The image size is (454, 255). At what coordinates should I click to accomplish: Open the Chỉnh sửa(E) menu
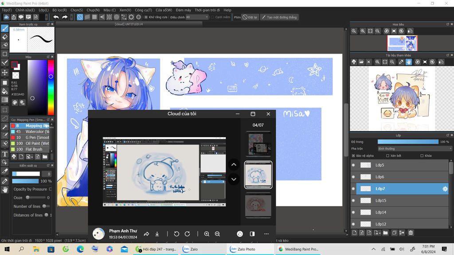click(25, 10)
